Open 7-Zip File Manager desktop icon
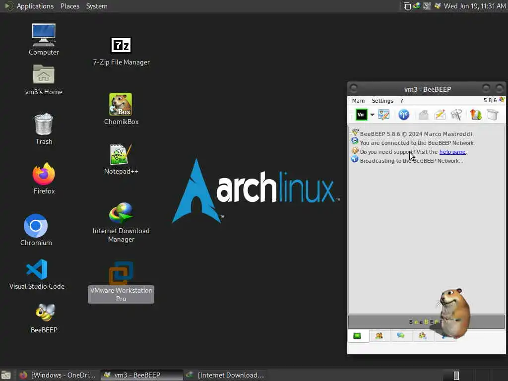The image size is (508, 381). pyautogui.click(x=121, y=51)
